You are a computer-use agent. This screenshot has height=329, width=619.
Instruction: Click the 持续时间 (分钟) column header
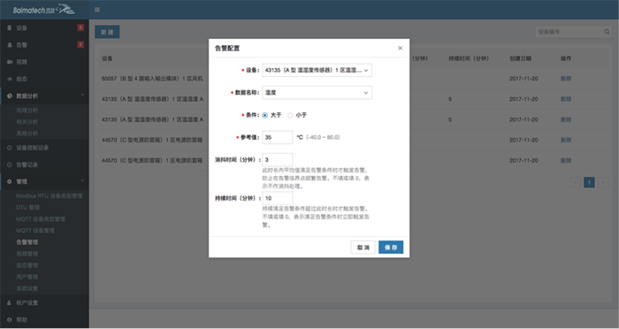469,58
